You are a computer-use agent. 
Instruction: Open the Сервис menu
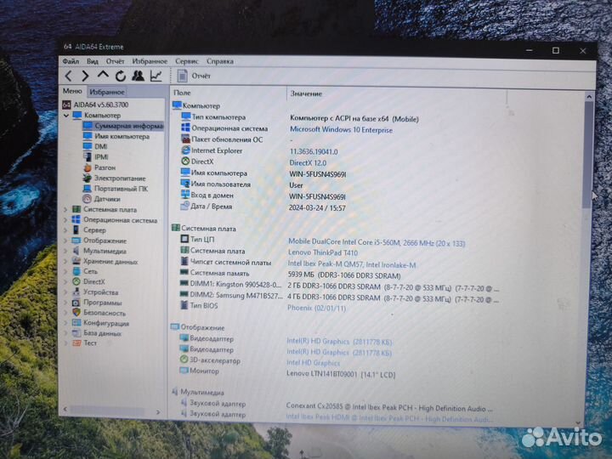187,61
